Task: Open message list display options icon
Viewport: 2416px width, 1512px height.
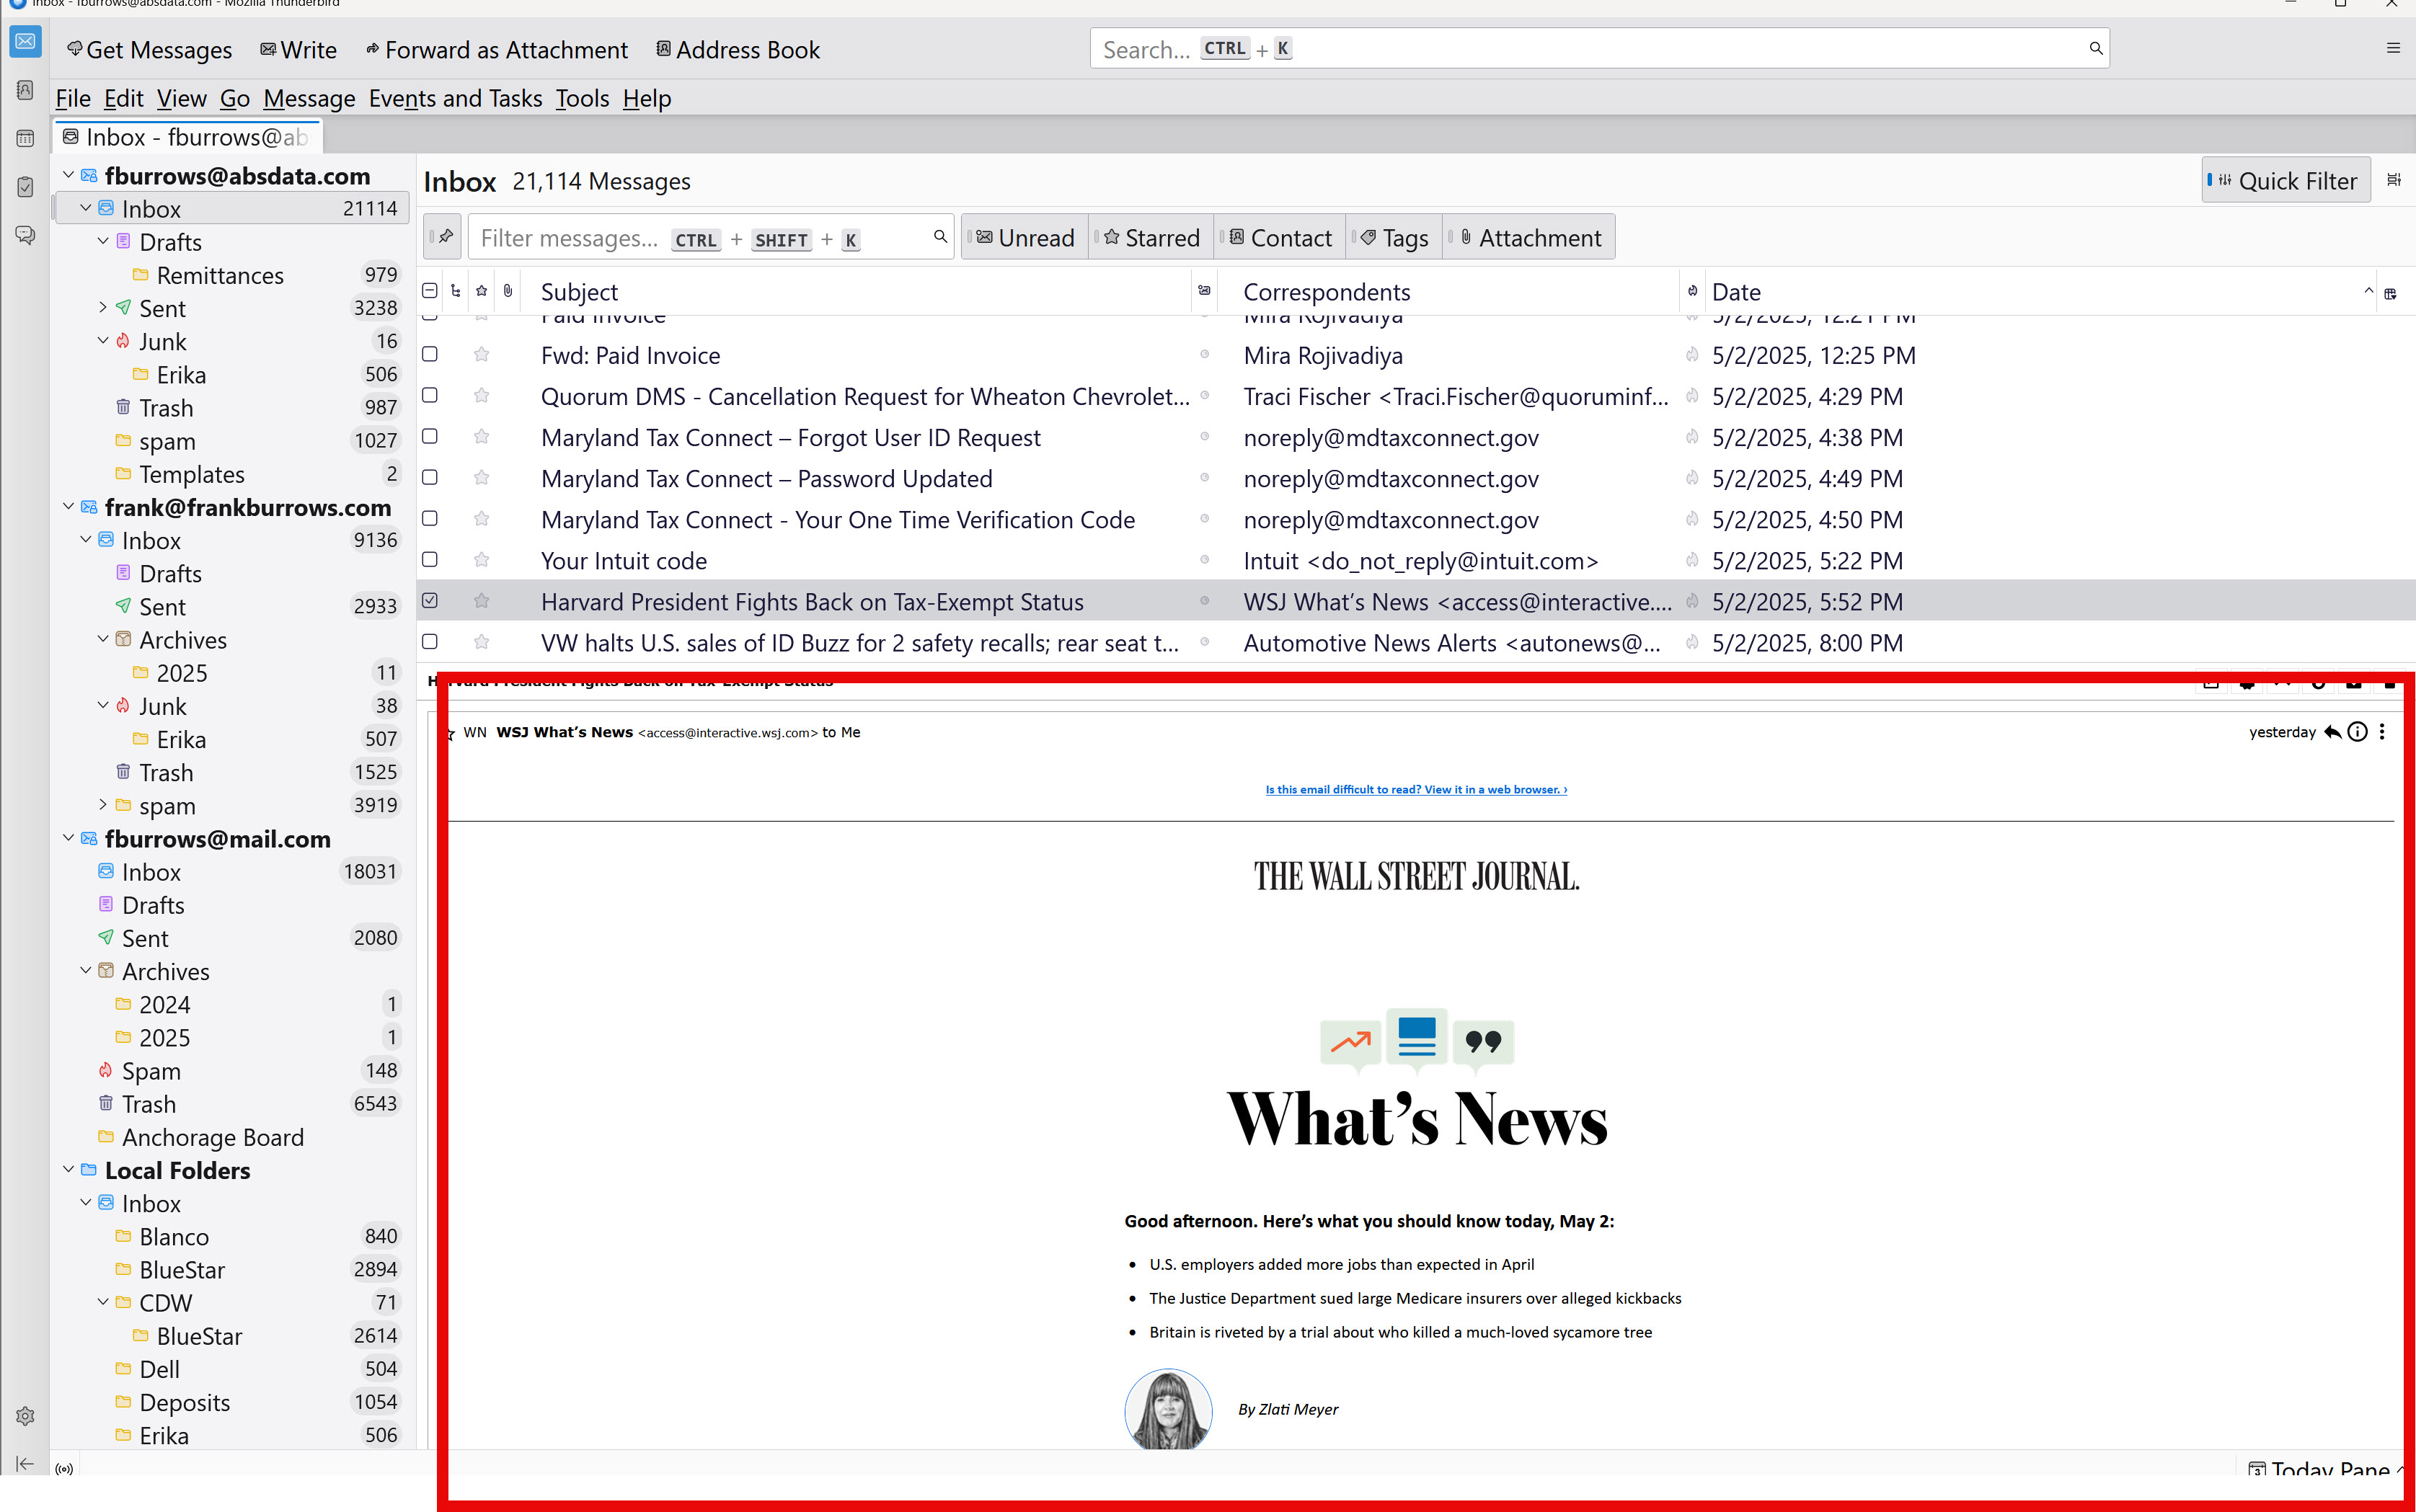Action: pos(2393,180)
